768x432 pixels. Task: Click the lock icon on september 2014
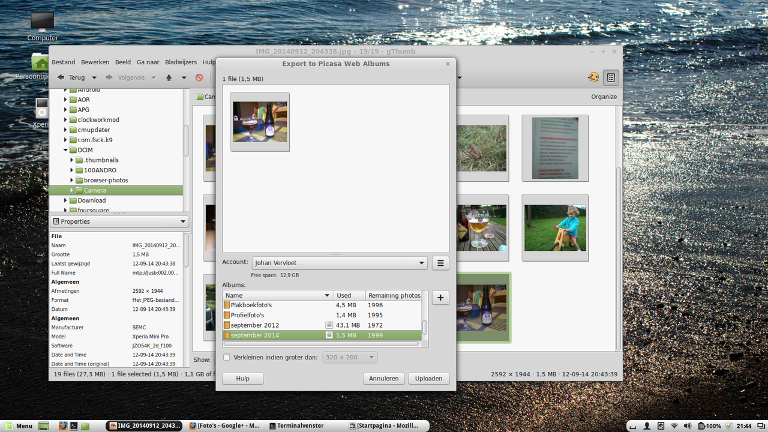tap(329, 335)
